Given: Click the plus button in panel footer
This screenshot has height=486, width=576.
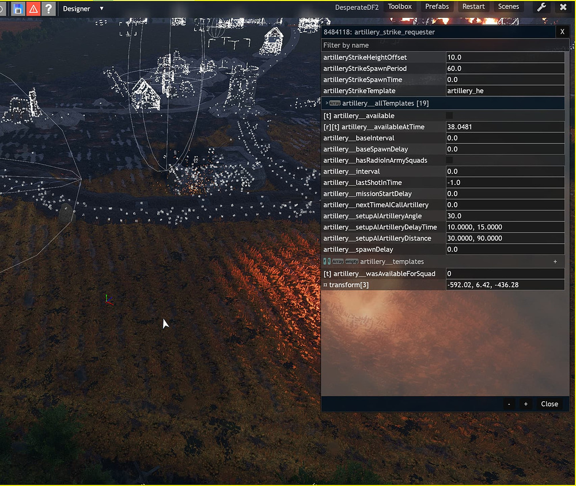Looking at the screenshot, I should [x=525, y=404].
